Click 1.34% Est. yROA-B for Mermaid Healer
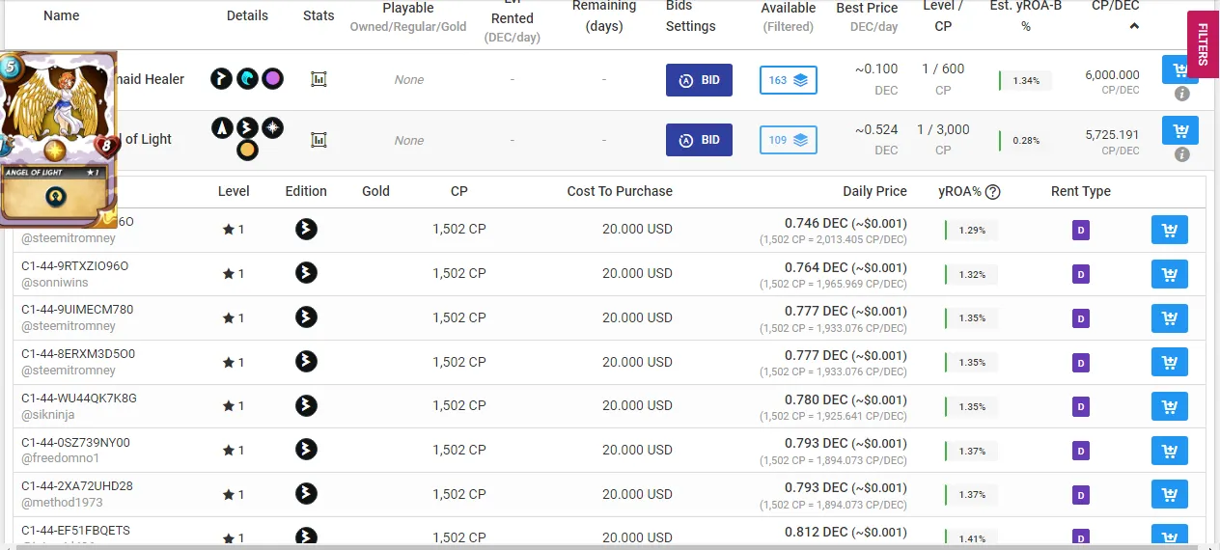This screenshot has width=1220, height=550. 1025,80
